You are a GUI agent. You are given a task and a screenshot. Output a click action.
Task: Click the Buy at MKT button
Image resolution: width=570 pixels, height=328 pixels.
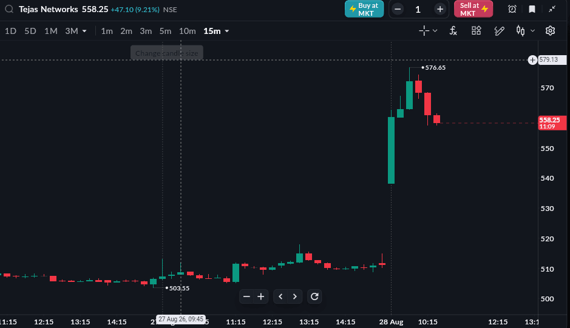click(364, 9)
